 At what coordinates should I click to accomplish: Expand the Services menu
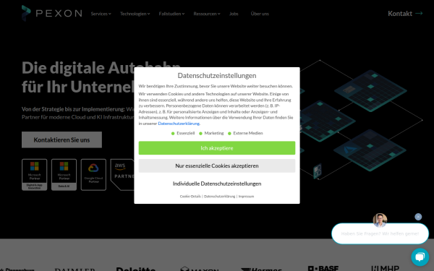[101, 14]
